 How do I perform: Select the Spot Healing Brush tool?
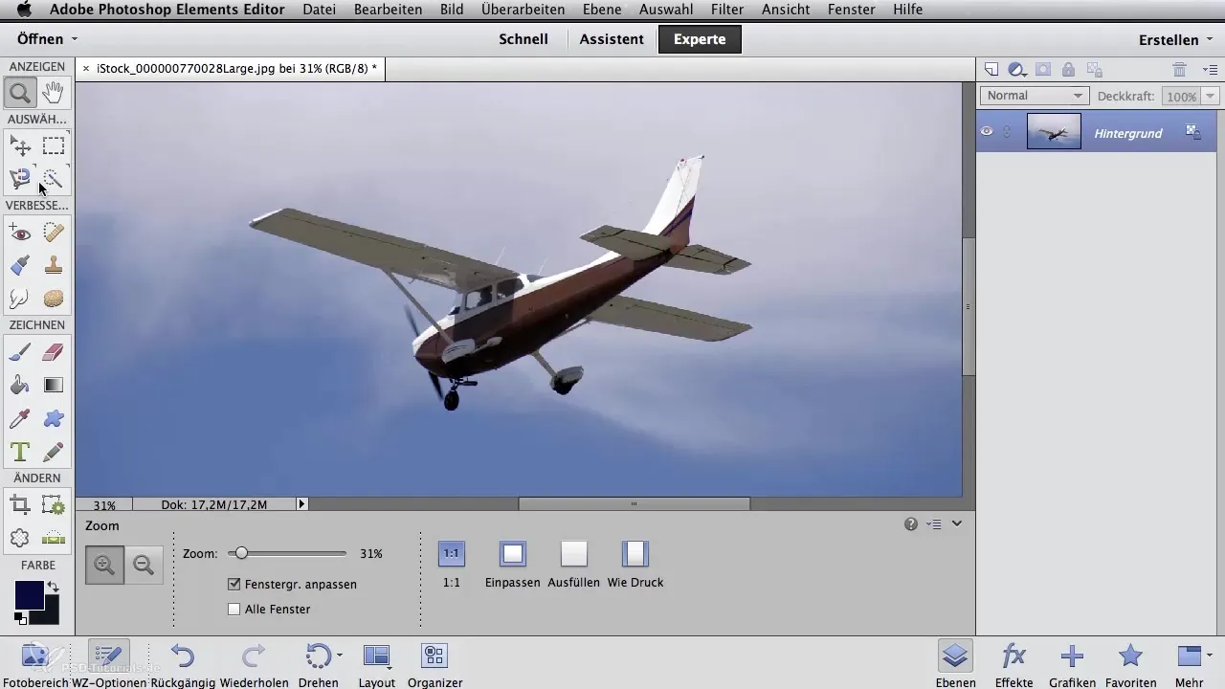[x=54, y=233]
